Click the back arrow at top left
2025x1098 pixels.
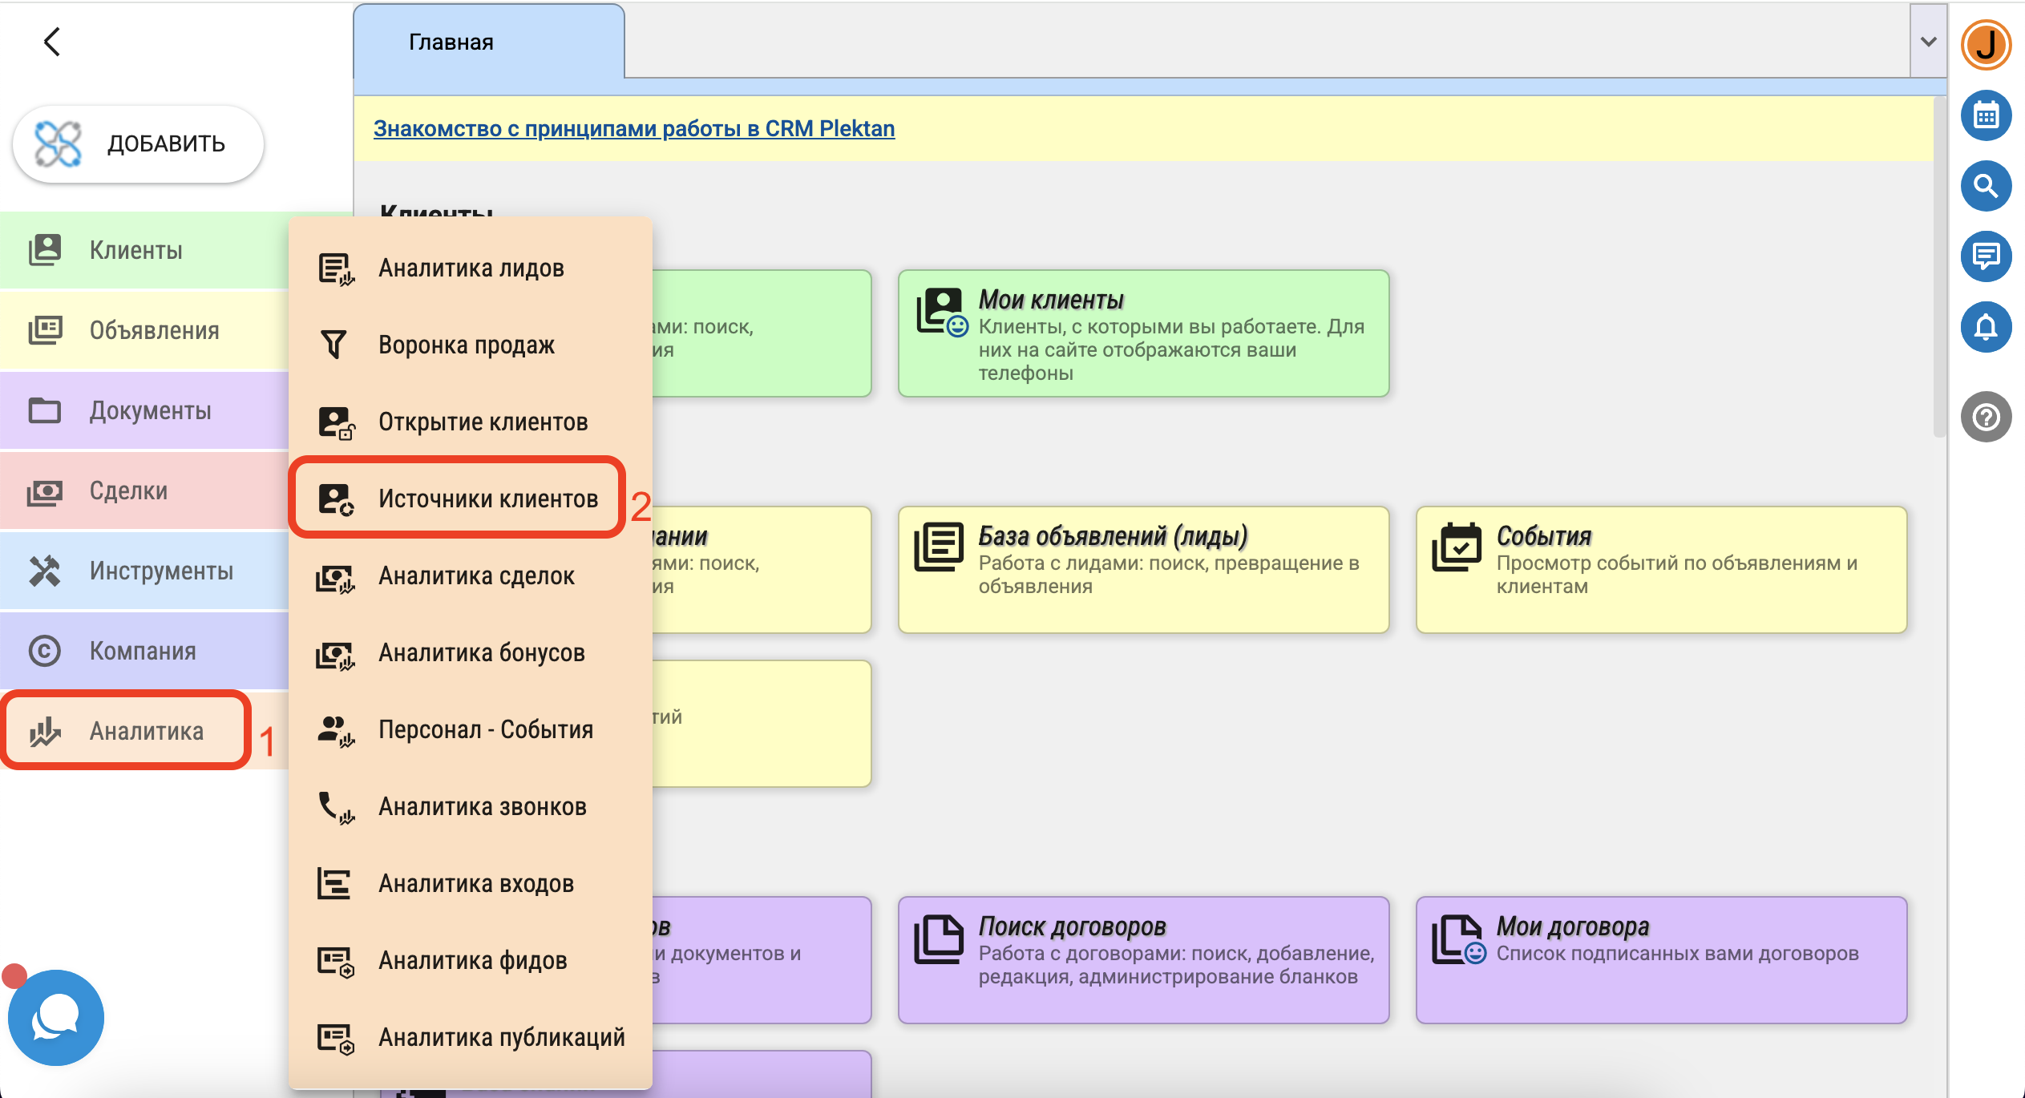(x=52, y=42)
